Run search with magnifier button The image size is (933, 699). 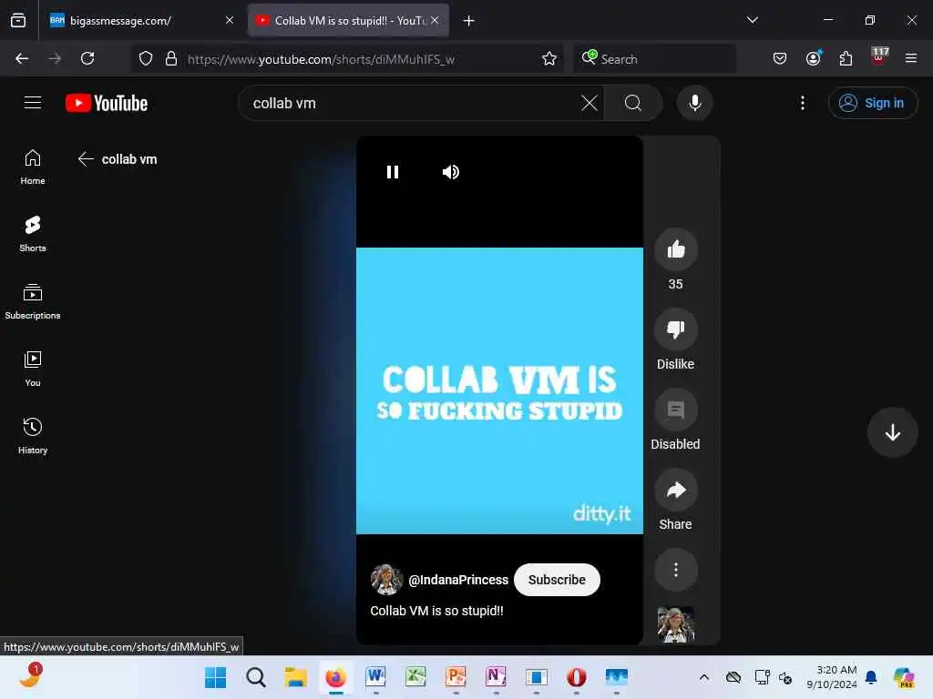click(x=633, y=103)
